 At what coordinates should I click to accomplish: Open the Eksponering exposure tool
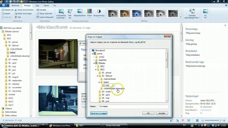tap(99, 14)
